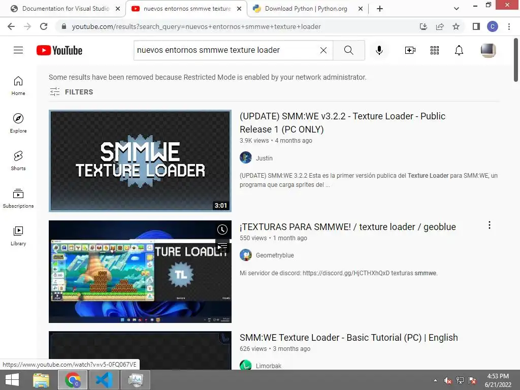Open a new browser tab

380,9
